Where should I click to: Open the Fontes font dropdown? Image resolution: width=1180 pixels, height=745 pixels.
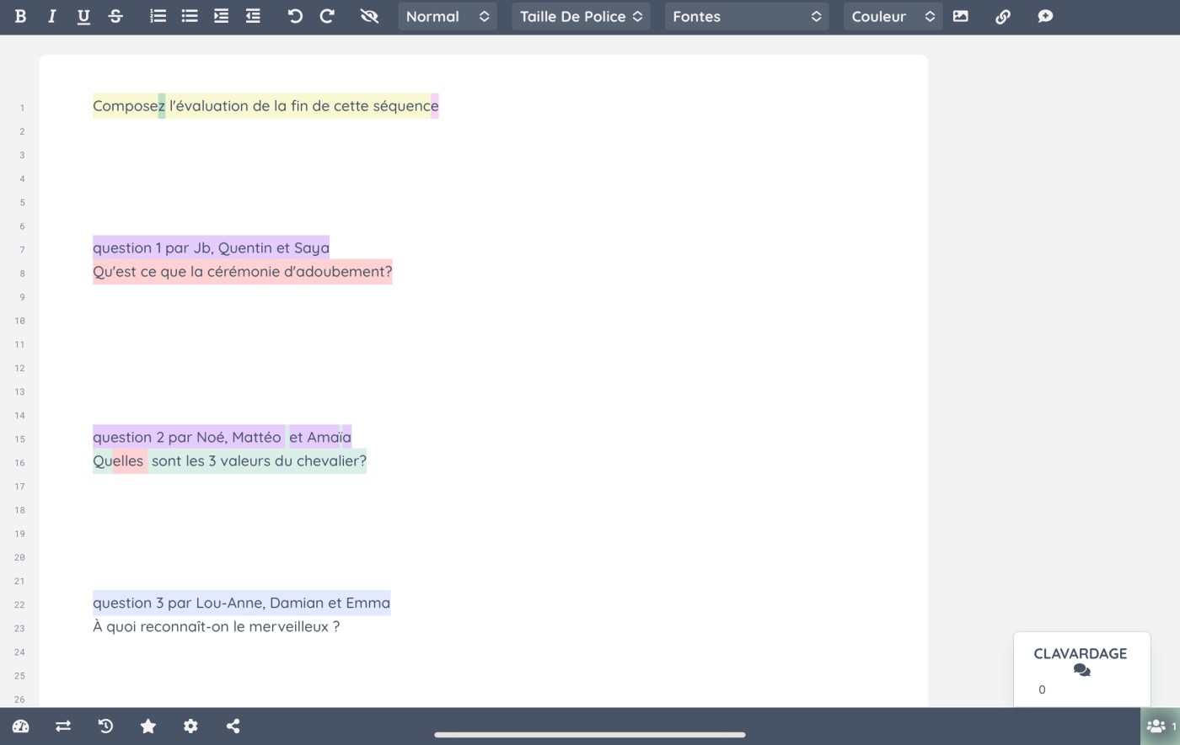pos(746,16)
